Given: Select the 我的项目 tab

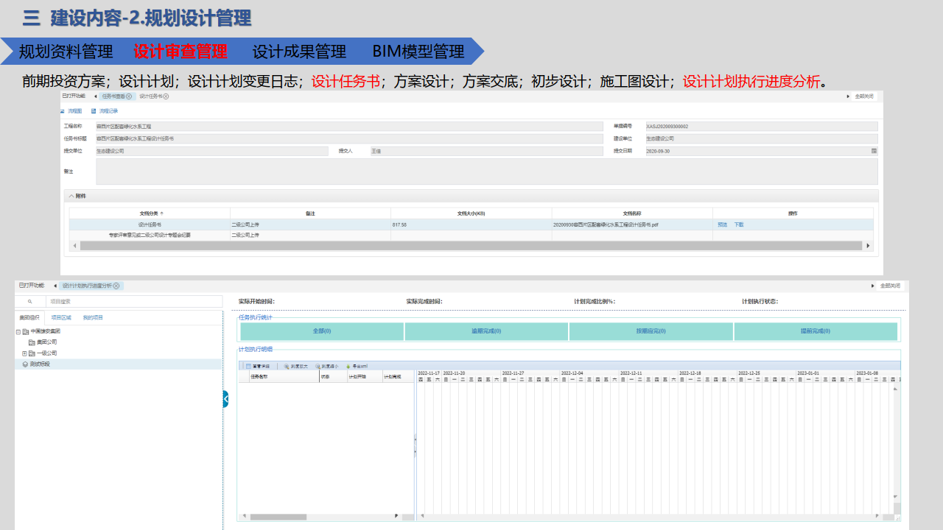Looking at the screenshot, I should coord(93,318).
